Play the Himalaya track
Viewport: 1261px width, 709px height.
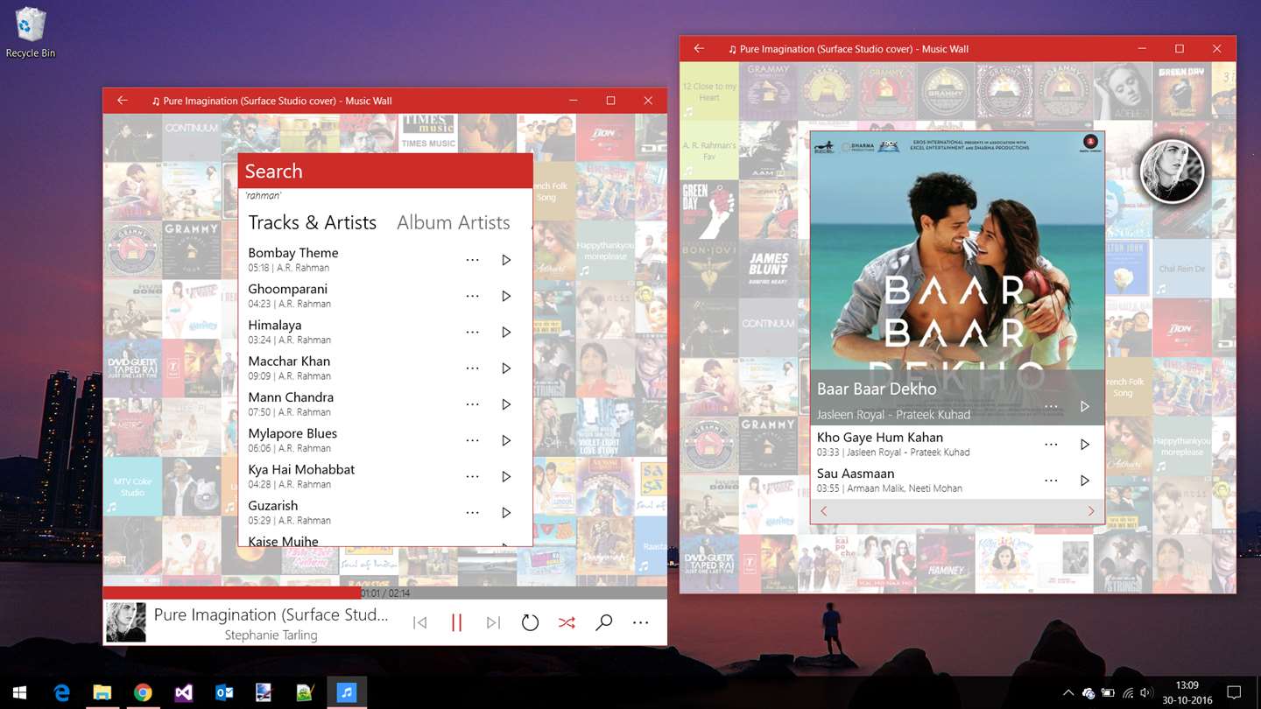506,332
